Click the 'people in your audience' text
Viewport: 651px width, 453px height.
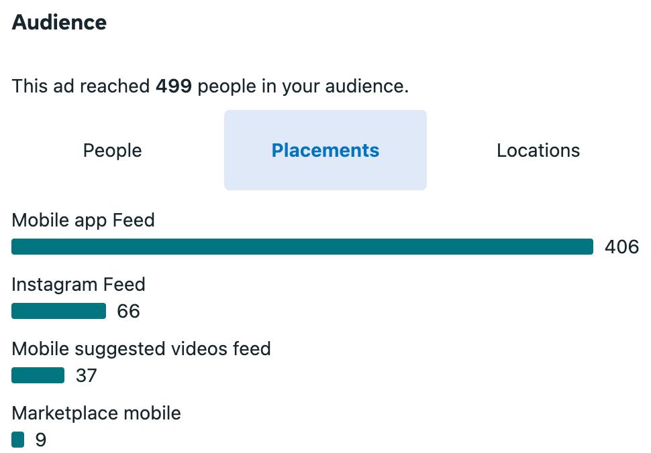pos(303,86)
